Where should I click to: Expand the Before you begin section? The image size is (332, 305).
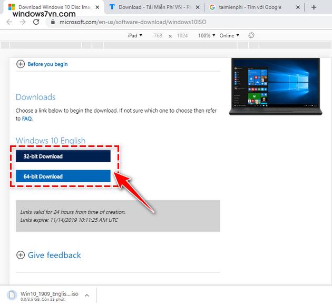pyautogui.click(x=21, y=64)
